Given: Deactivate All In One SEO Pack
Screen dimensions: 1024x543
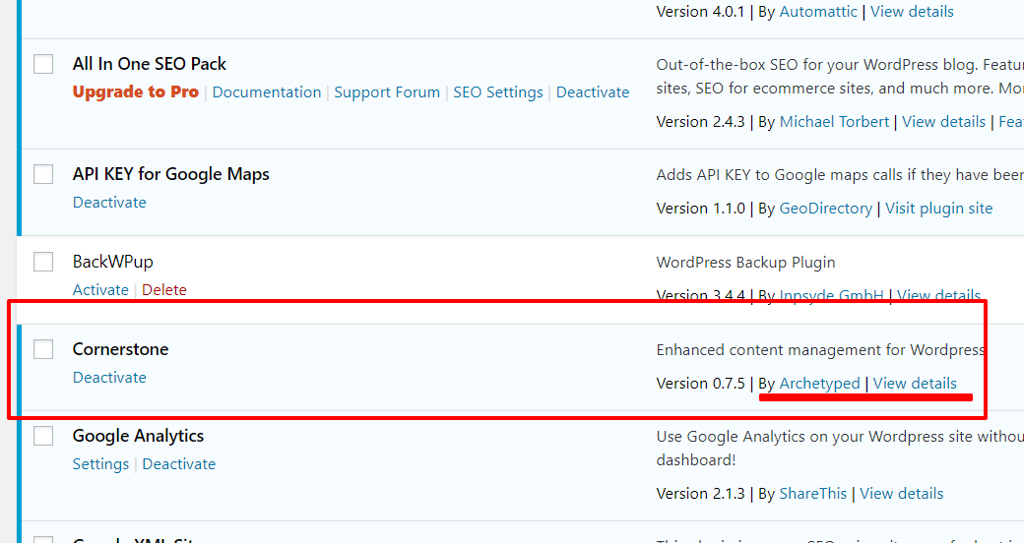Looking at the screenshot, I should [593, 92].
